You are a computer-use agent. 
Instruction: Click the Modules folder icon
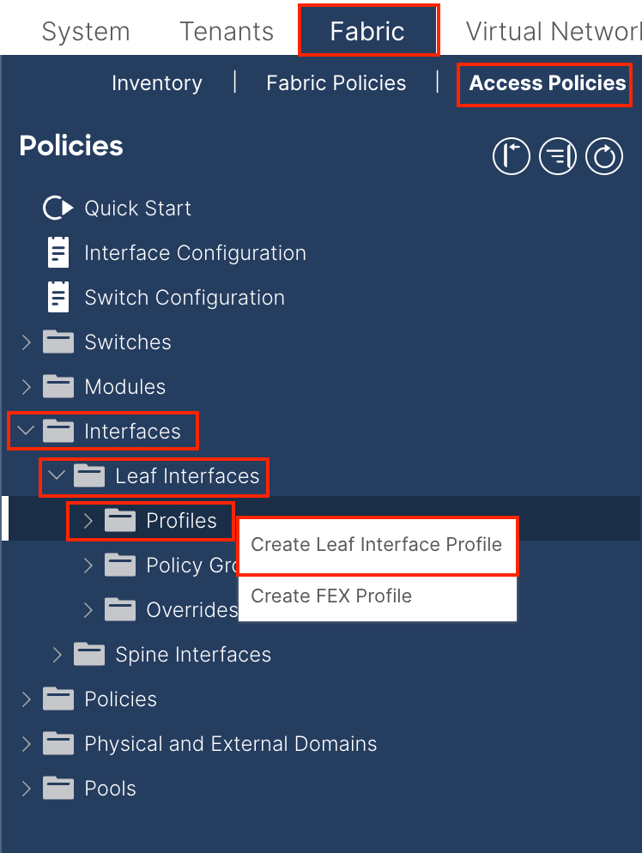[58, 387]
